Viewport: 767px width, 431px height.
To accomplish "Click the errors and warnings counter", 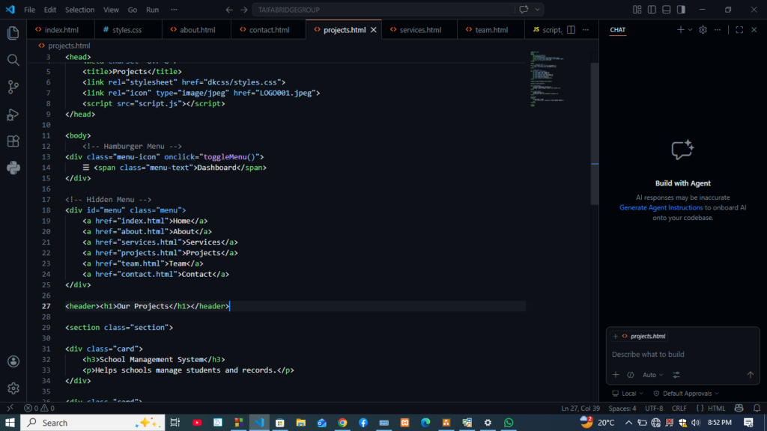I will [39, 408].
